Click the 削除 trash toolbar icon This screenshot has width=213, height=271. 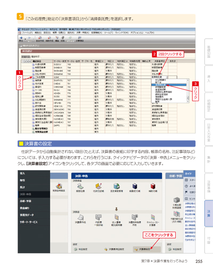pos(63,39)
